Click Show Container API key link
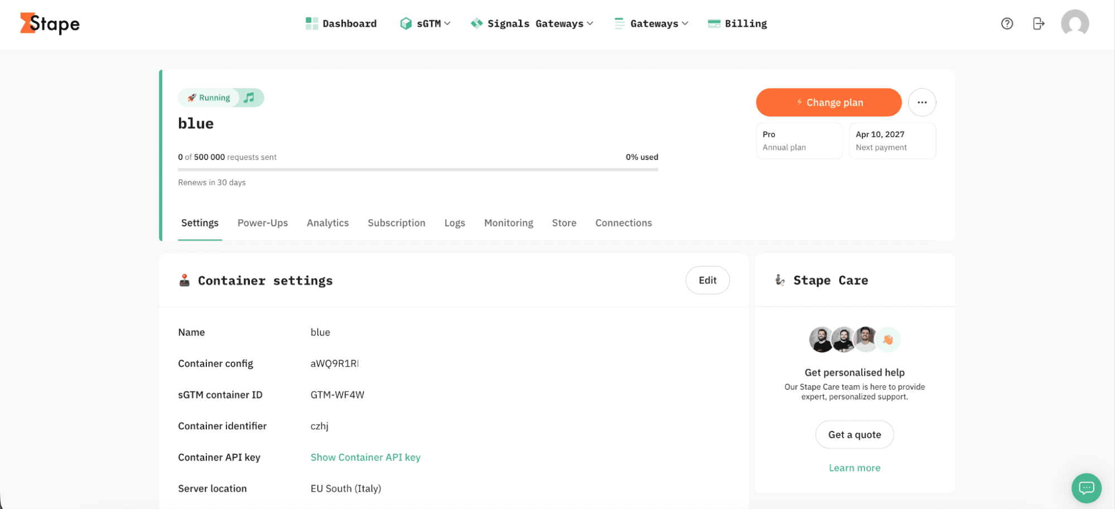The width and height of the screenshot is (1115, 509). coord(365,457)
